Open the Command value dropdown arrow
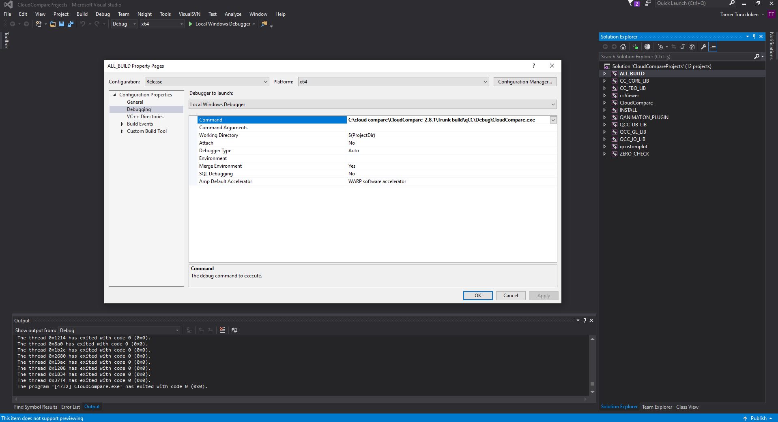778x422 pixels. click(553, 120)
